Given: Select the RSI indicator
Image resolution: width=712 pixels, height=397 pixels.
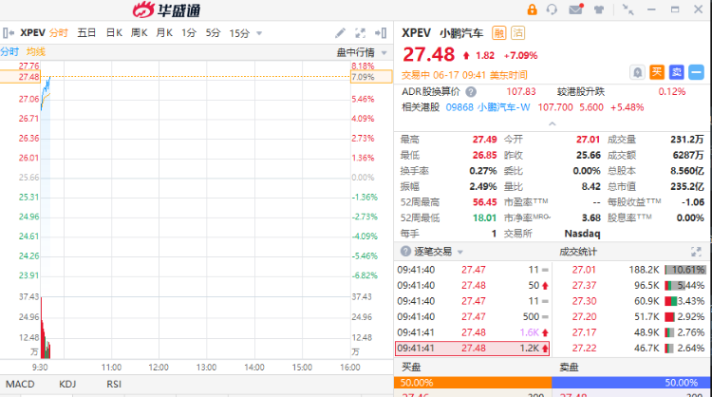Looking at the screenshot, I should 114,385.
